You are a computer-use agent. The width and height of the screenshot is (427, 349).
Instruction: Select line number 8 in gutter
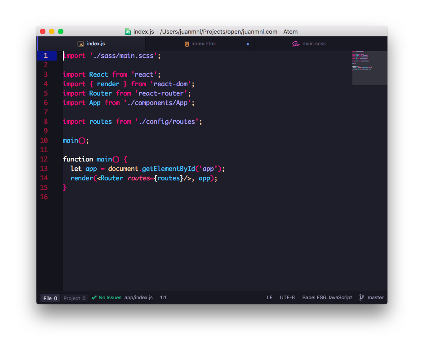[46, 122]
